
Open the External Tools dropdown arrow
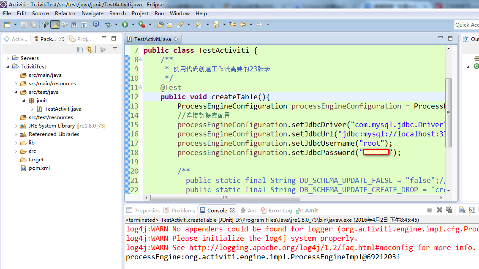tap(150, 24)
